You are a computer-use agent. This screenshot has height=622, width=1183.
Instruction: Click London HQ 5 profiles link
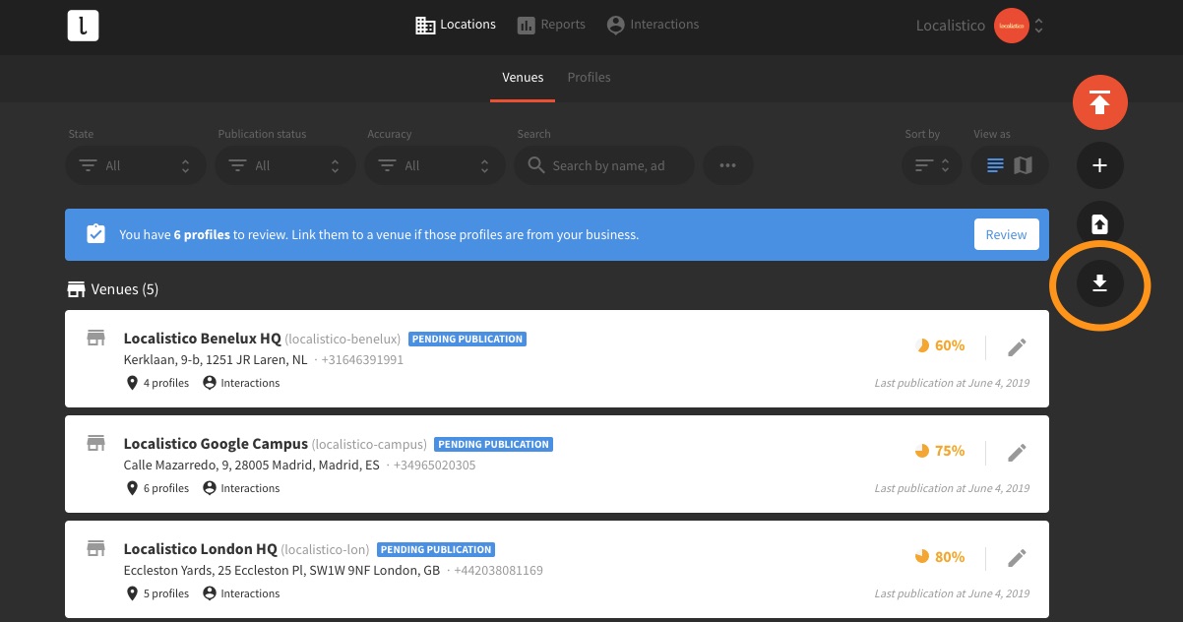tap(157, 593)
